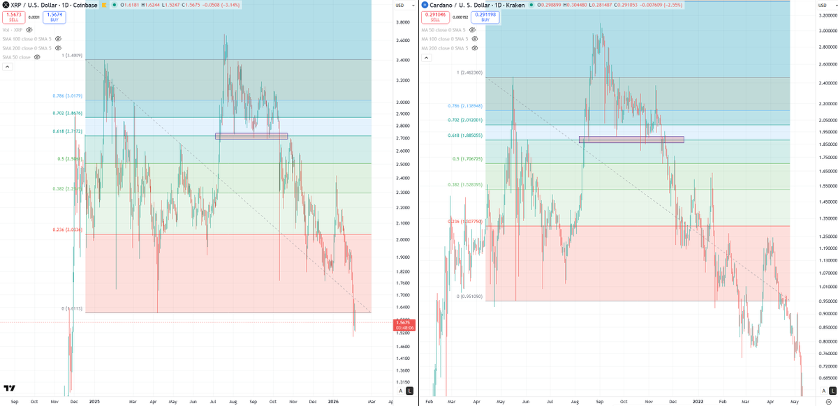The height and width of the screenshot is (406, 838).
Task: Click the 0.702 Fib label on XRP chart
Action: pos(68,113)
